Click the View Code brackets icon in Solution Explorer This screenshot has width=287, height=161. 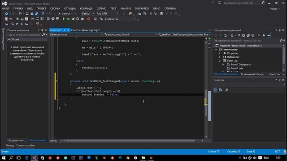[x=259, y=35]
